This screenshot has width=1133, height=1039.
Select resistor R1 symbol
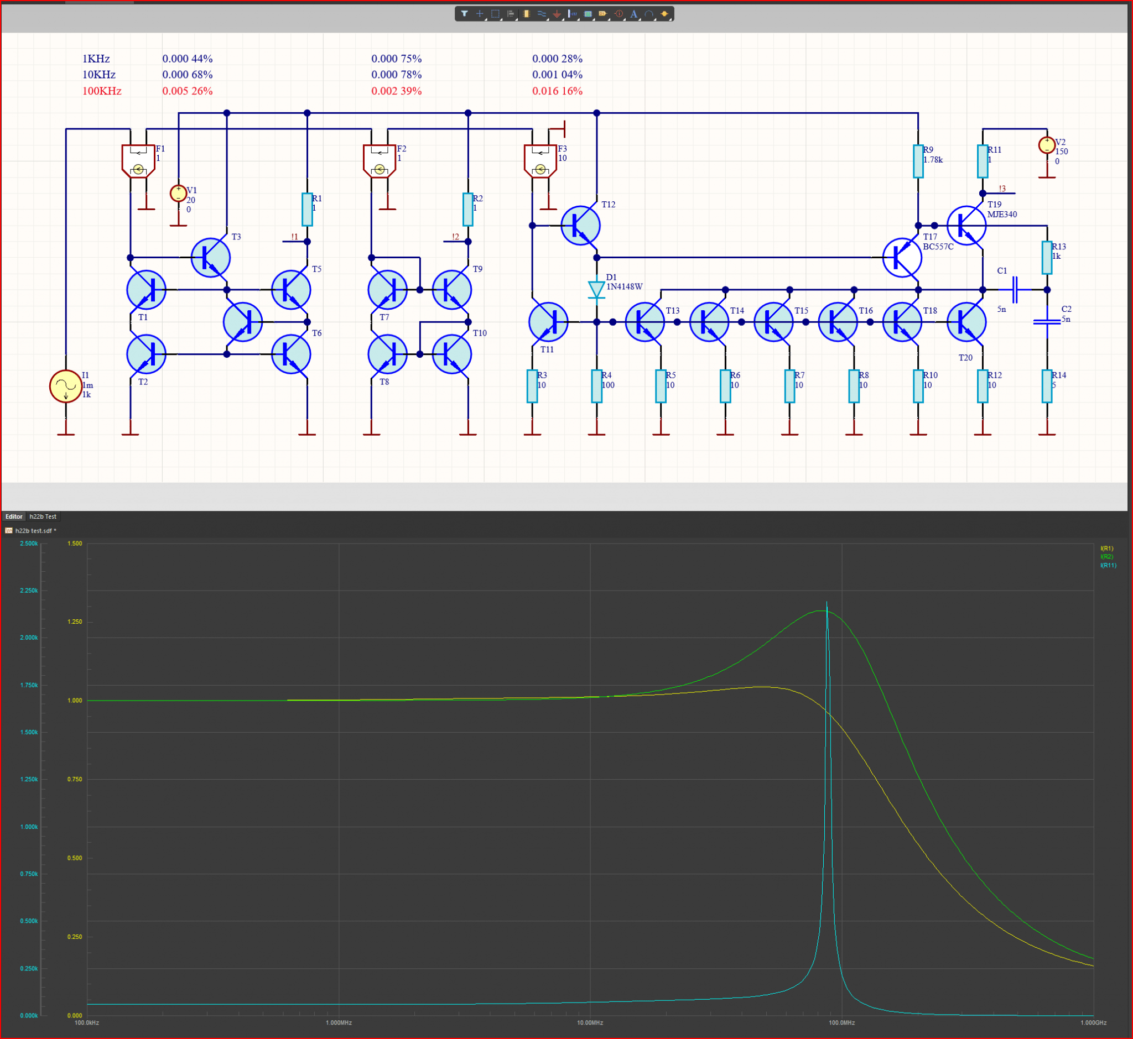click(x=307, y=209)
